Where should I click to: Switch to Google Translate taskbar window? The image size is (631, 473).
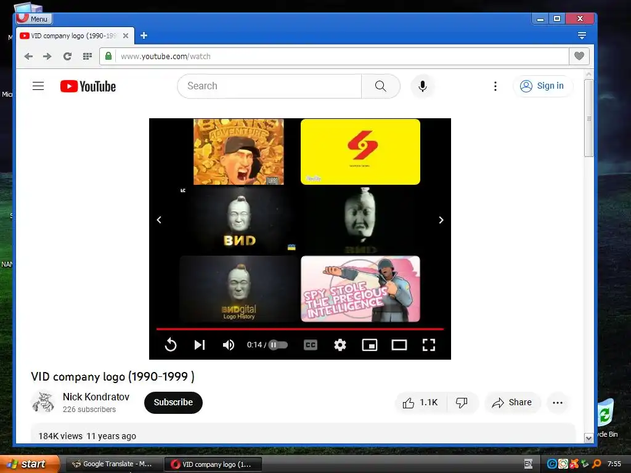click(113, 464)
